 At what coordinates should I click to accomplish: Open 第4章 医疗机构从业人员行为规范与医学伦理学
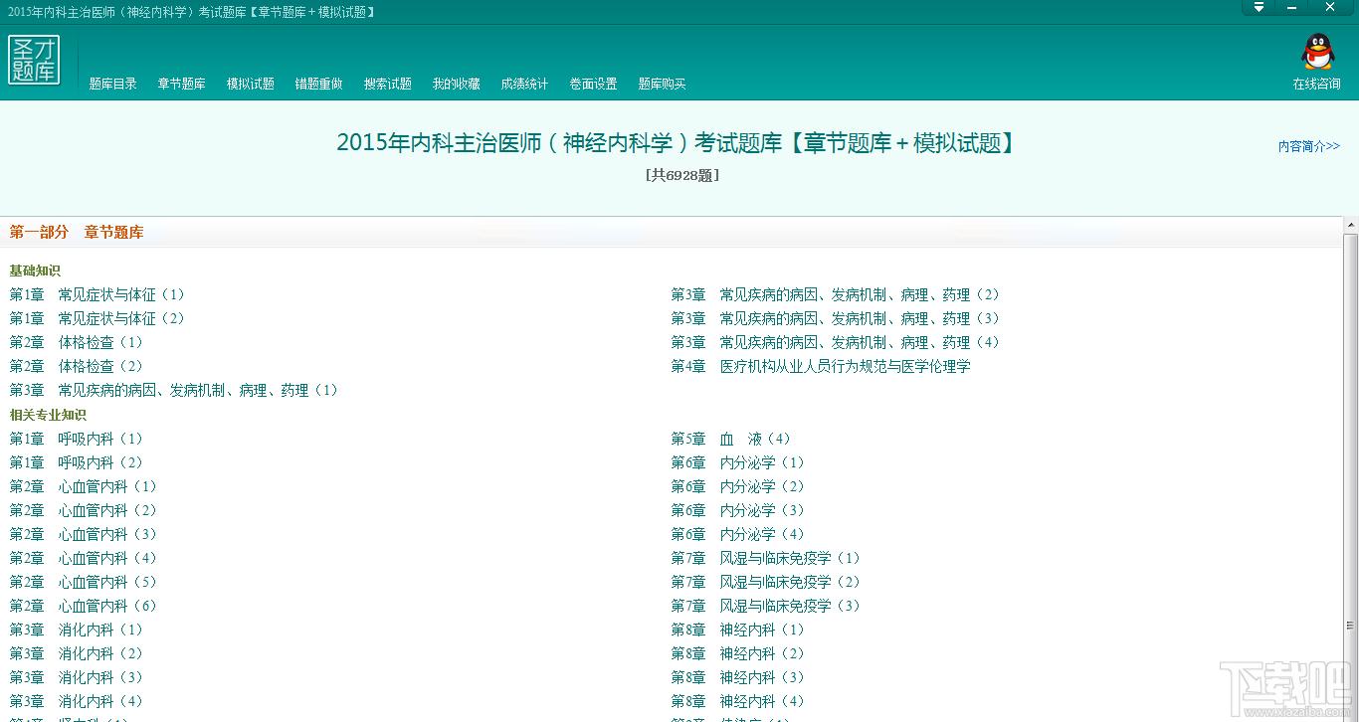tap(821, 366)
